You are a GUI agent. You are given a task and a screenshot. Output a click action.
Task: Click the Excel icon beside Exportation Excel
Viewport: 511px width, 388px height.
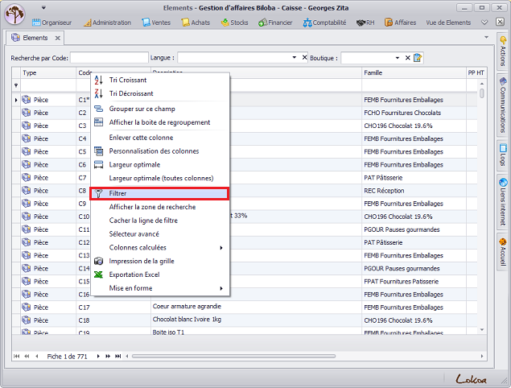99,274
